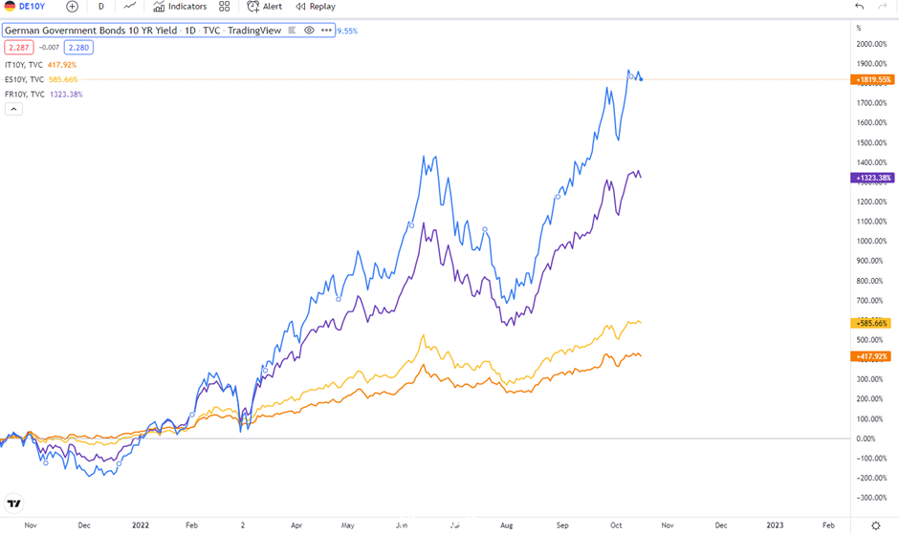Click the German Government Bonds 10 YR Yield title
This screenshot has height=534, width=899.
pos(91,31)
